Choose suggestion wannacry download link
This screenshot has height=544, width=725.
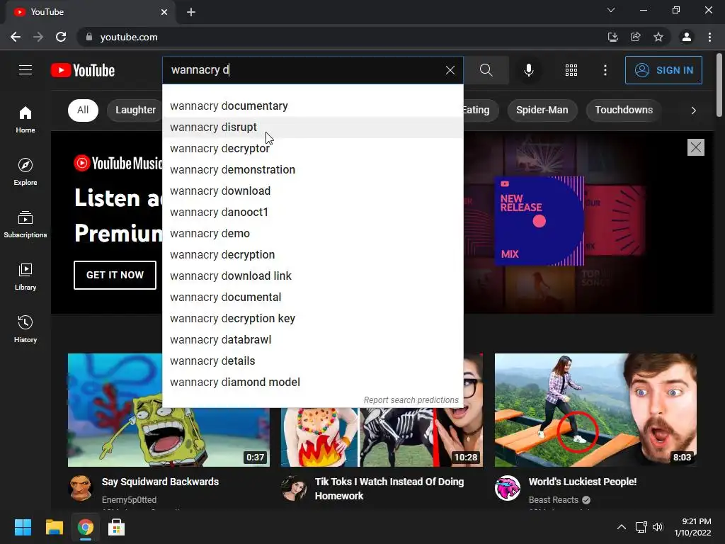[x=313, y=276]
